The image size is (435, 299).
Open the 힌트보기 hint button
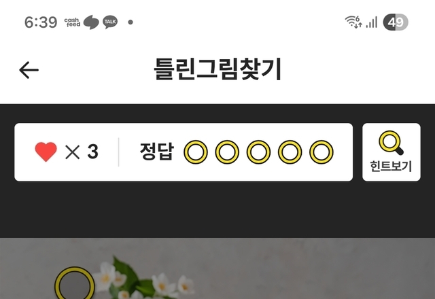click(x=391, y=152)
